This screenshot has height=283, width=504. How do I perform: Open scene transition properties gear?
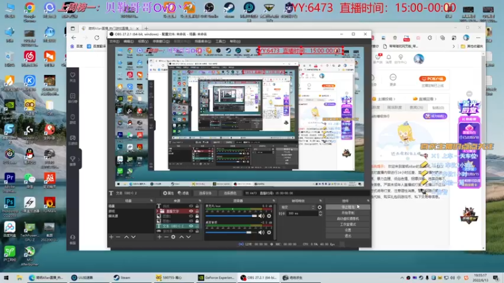coord(319,208)
